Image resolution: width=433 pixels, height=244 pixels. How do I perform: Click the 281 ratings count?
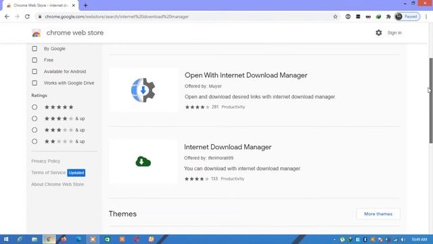(x=215, y=107)
